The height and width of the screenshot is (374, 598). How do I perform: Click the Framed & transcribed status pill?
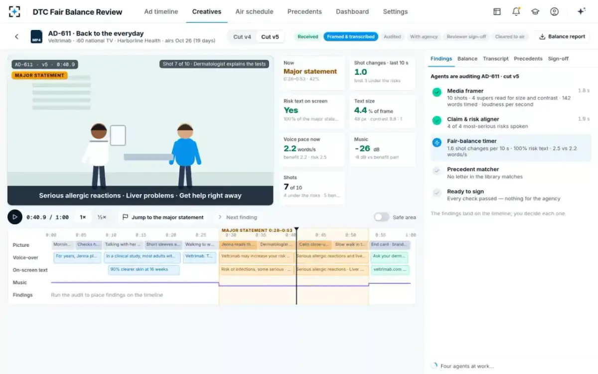(351, 36)
